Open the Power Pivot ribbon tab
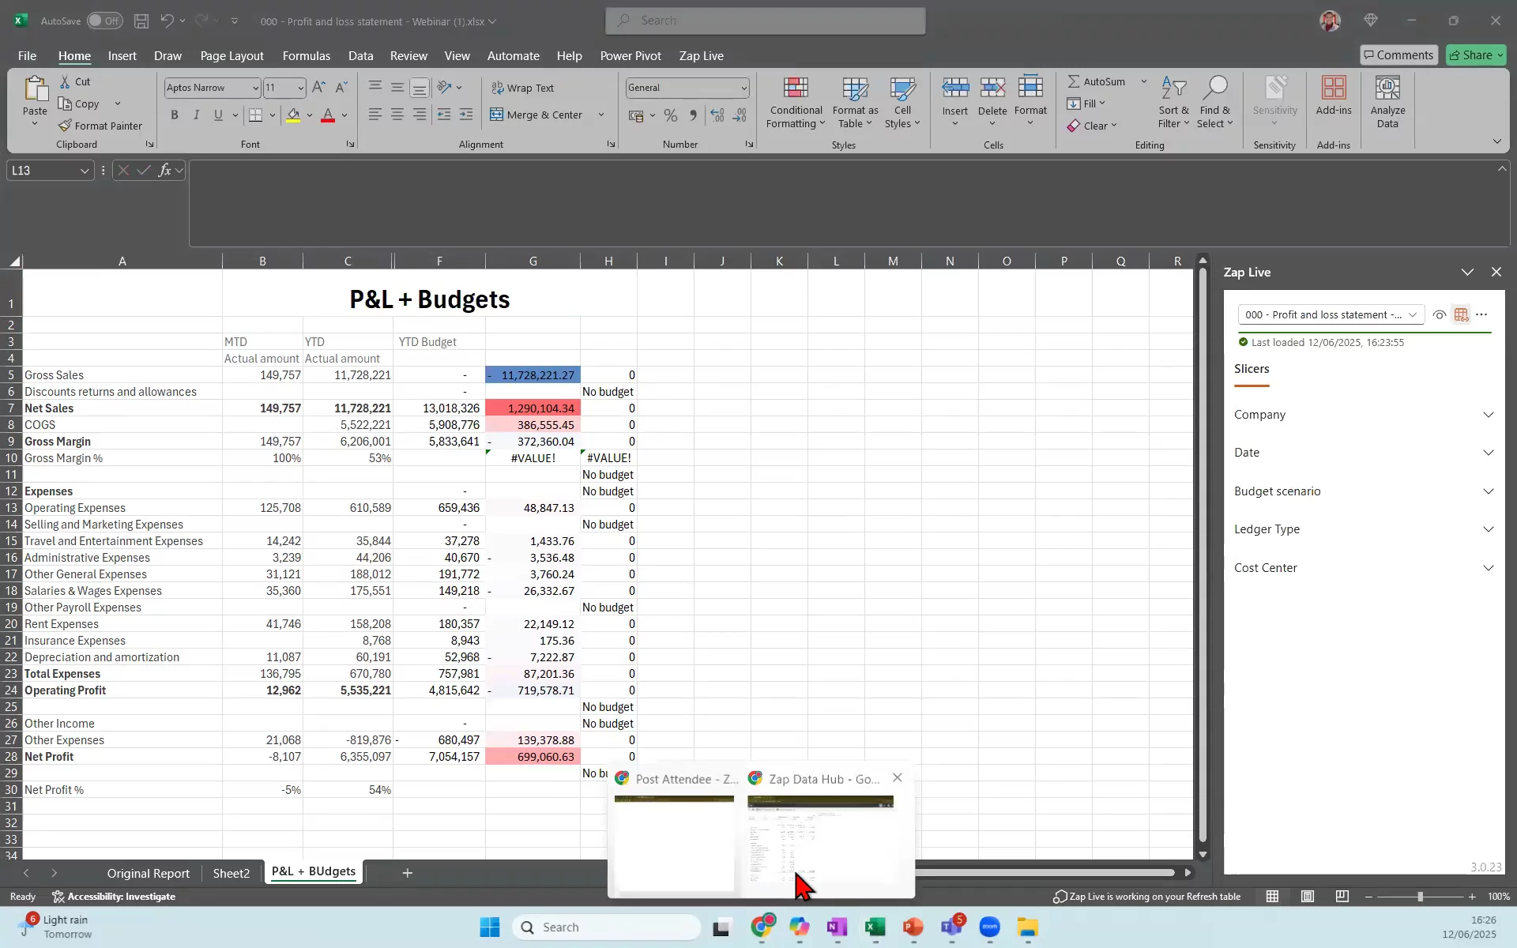The image size is (1517, 948). 630,56
